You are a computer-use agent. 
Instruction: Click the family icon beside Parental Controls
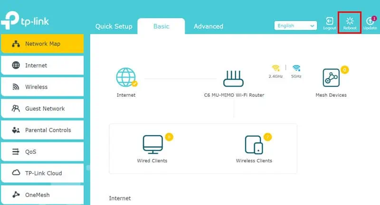16,130
